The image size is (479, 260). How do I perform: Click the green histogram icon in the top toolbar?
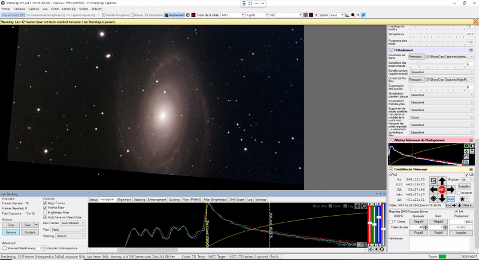click(x=347, y=15)
